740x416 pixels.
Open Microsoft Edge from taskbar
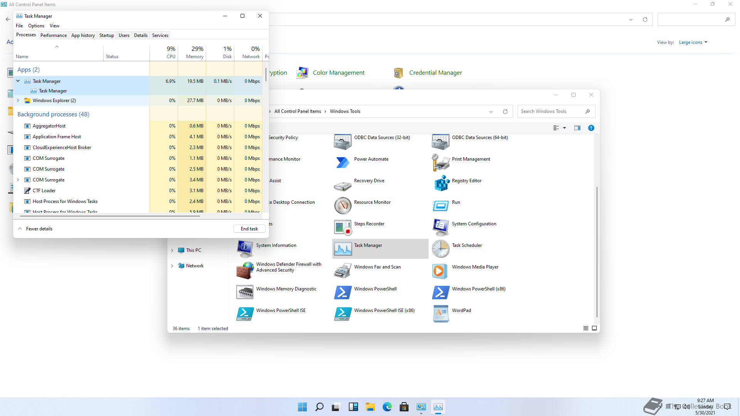tap(387, 407)
